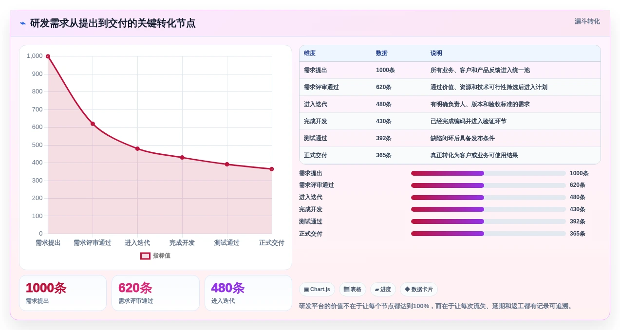The height and width of the screenshot is (330, 620).
Task: Click description 通过价值、资源和技术可行性筛选后进入计划
Action: coord(489,87)
